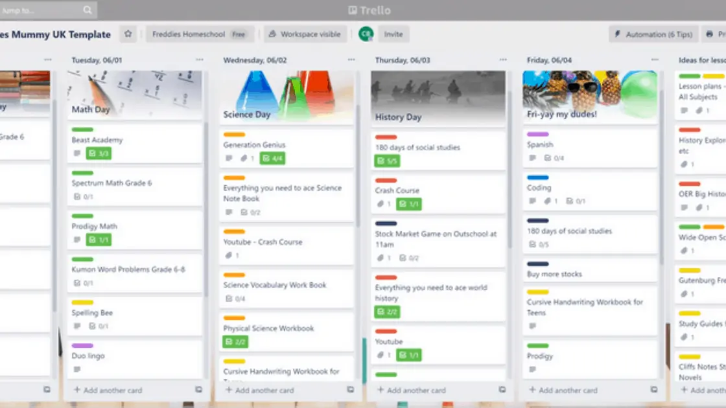Open the green member avatar
This screenshot has width=726, height=408.
click(366, 34)
